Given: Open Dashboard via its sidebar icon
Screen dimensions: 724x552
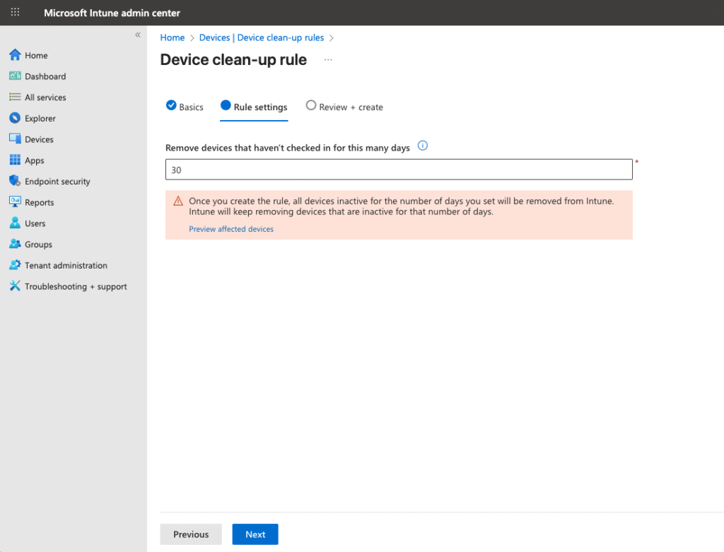Looking at the screenshot, I should pyautogui.click(x=15, y=76).
